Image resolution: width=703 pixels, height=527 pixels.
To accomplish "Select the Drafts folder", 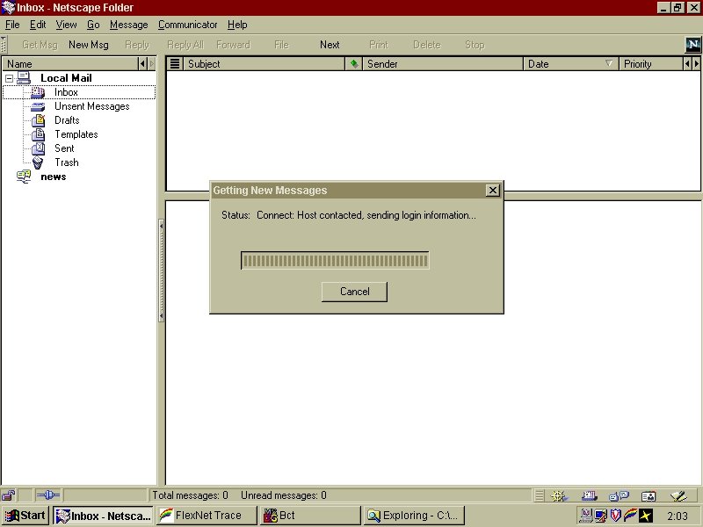I will pos(67,120).
